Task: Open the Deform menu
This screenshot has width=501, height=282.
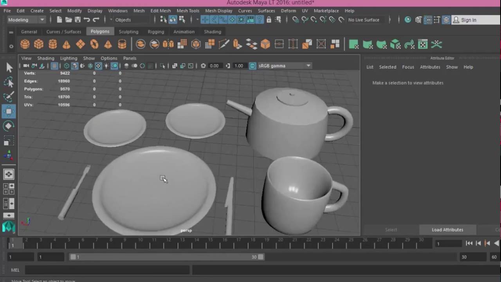Action: (x=288, y=11)
